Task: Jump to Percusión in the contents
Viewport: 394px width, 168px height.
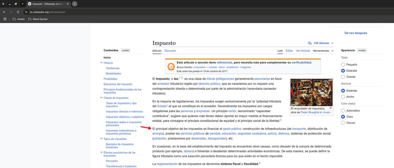Action: [112, 161]
